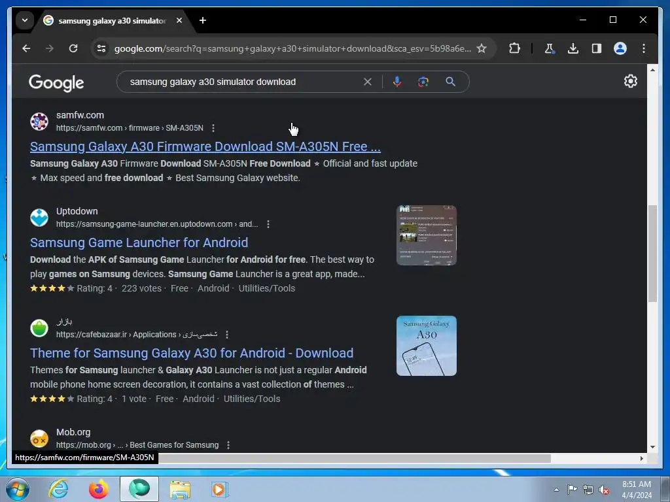Show hidden system tray icons
The image size is (670, 502).
click(556, 490)
